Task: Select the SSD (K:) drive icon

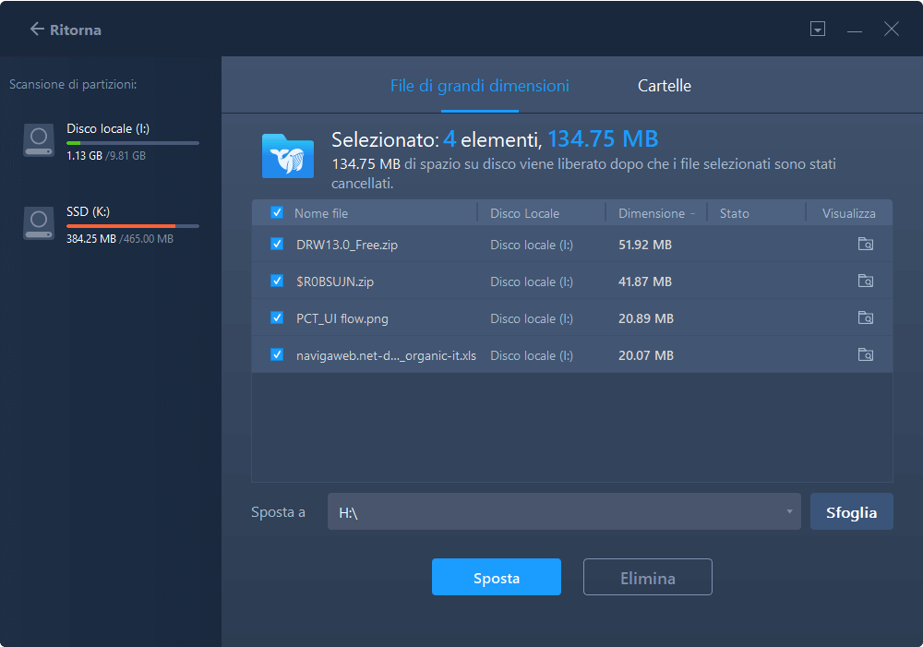Action: (39, 223)
